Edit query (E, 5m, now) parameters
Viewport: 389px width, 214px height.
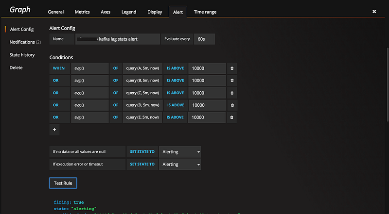coord(142,117)
